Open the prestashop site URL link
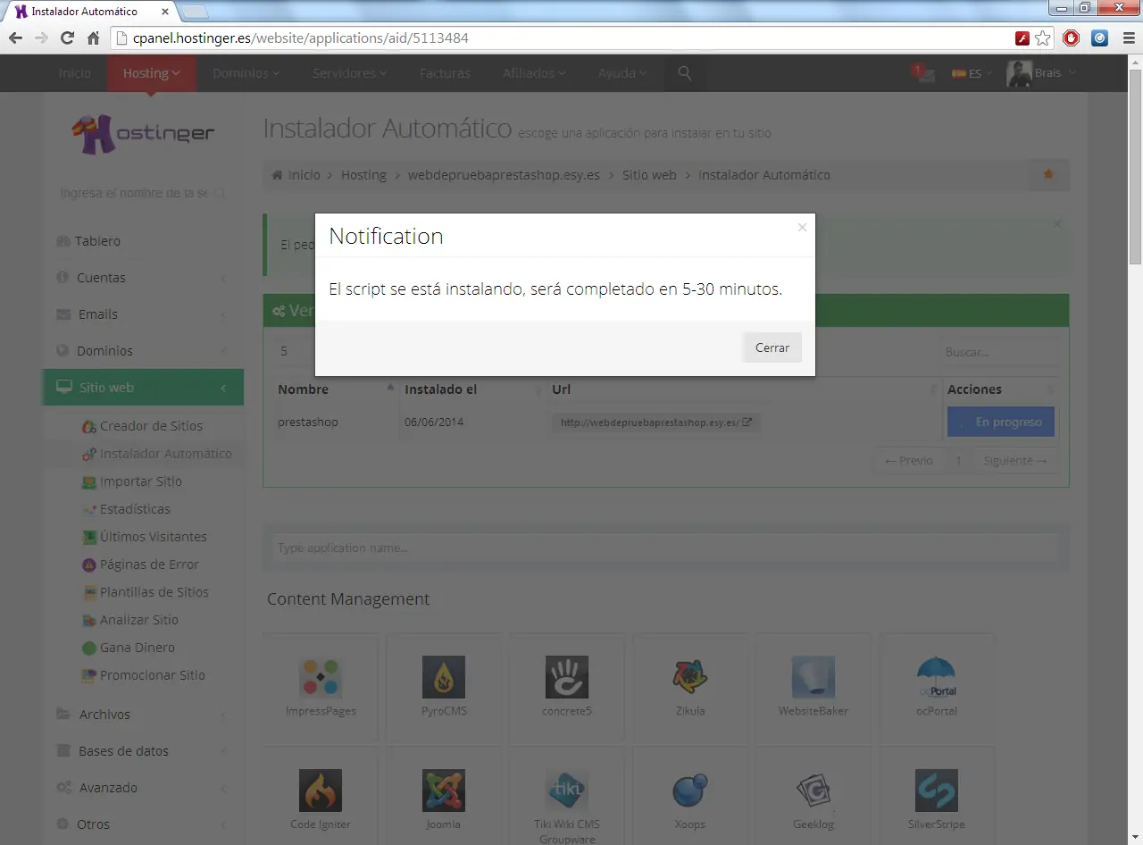Viewport: 1143px width, 845px height. [656, 422]
